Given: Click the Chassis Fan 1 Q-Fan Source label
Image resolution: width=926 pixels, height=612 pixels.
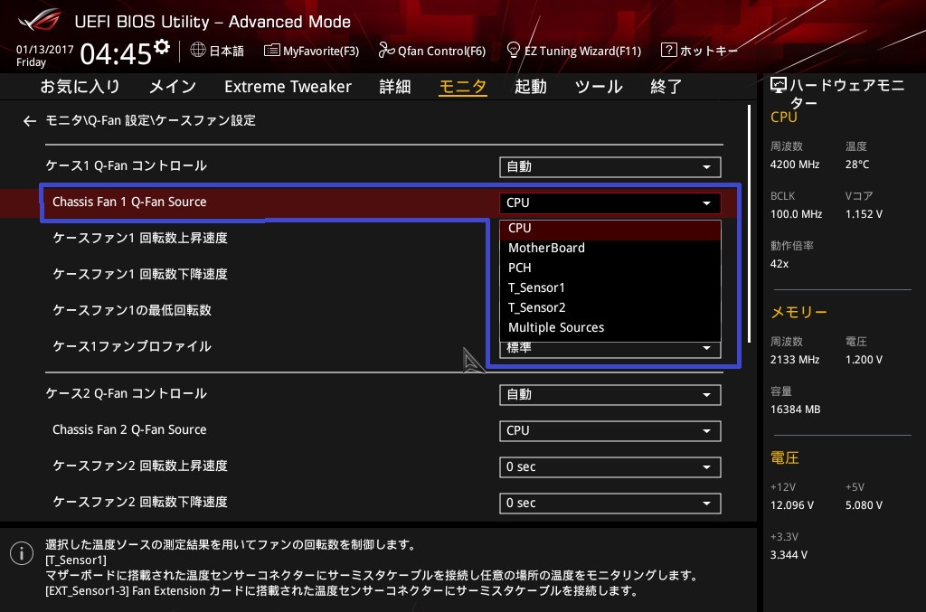Looking at the screenshot, I should (129, 202).
